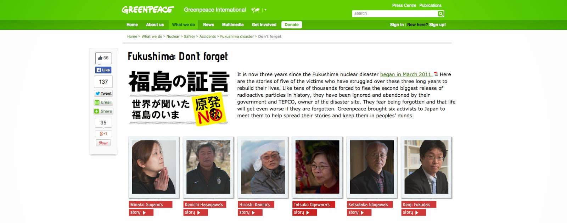The height and width of the screenshot is (223, 567).
Task: Click the Email share button
Action: [103, 102]
